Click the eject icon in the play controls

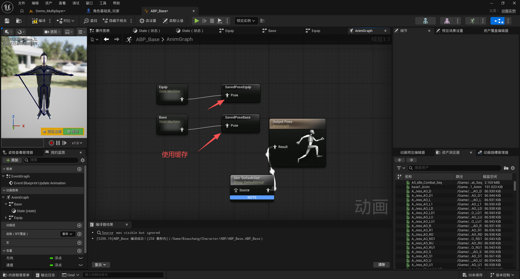tap(220, 21)
